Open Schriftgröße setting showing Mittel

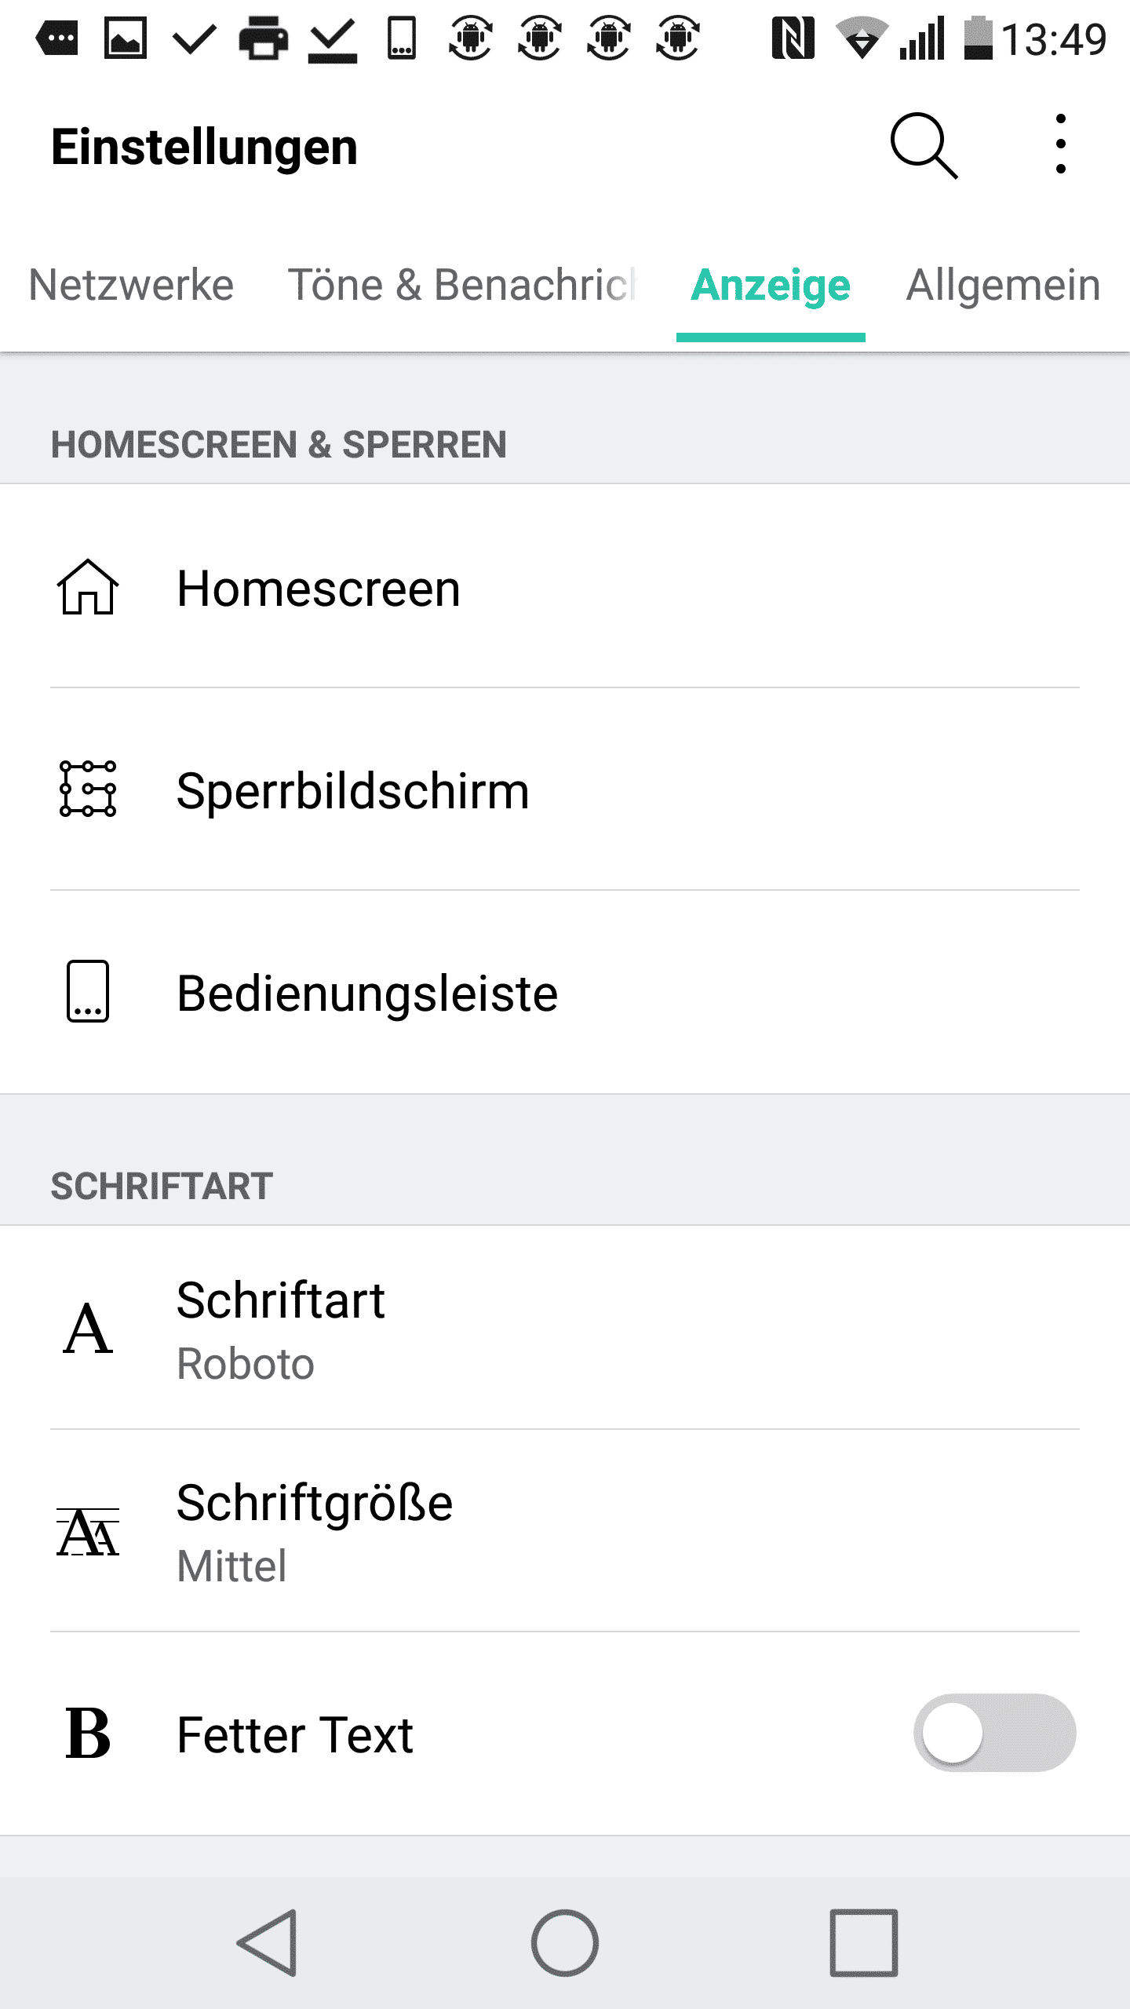coord(565,1532)
